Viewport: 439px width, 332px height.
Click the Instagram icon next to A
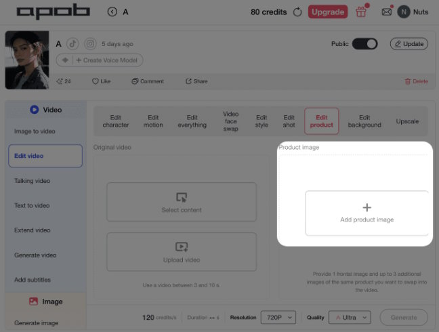(x=90, y=44)
